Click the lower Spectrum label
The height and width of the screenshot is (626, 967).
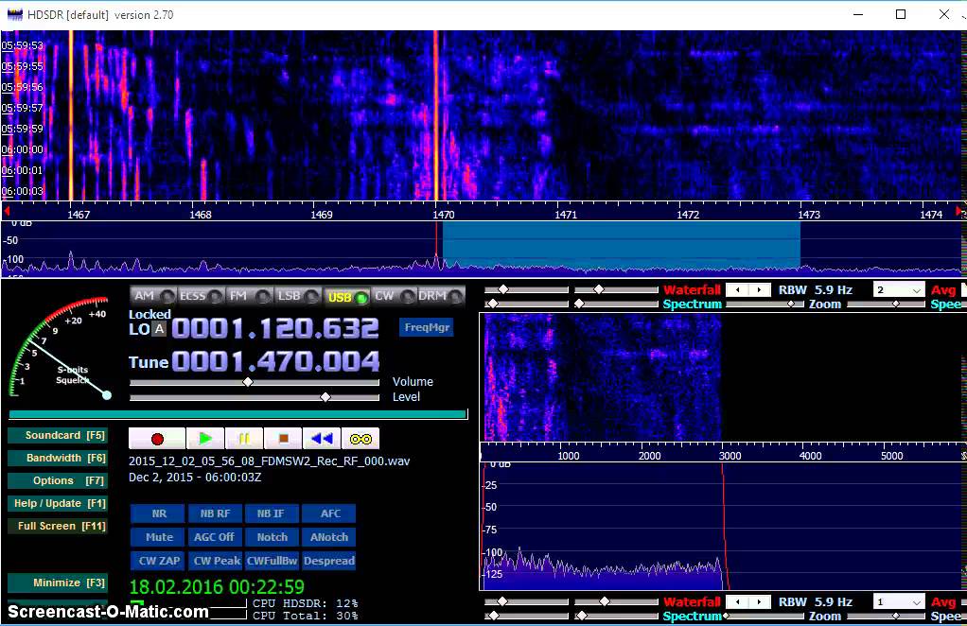(692, 616)
